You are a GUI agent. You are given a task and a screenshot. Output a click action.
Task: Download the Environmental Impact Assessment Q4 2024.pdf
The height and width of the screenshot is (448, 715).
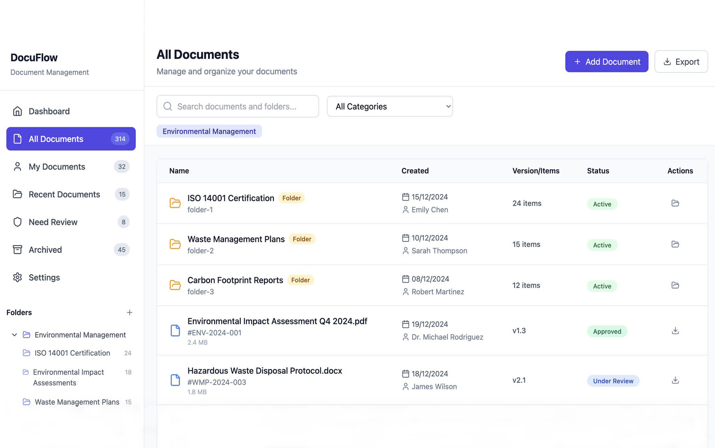point(675,330)
